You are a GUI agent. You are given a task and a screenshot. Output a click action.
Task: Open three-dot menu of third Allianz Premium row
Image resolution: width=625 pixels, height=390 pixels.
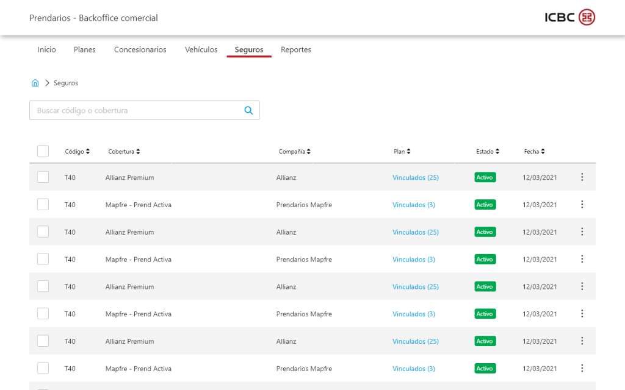(x=582, y=286)
